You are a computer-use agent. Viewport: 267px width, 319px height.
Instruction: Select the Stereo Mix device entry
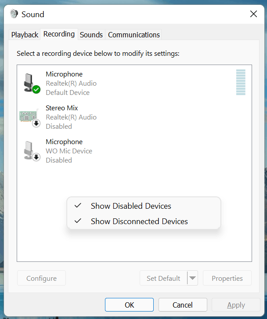(x=71, y=117)
